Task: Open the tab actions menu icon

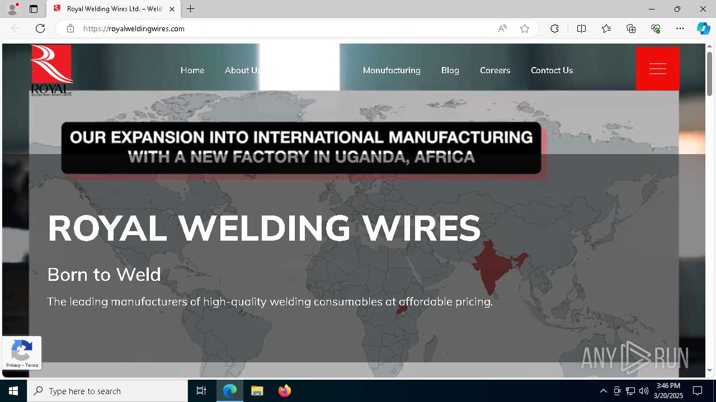Action: pyautogui.click(x=34, y=9)
